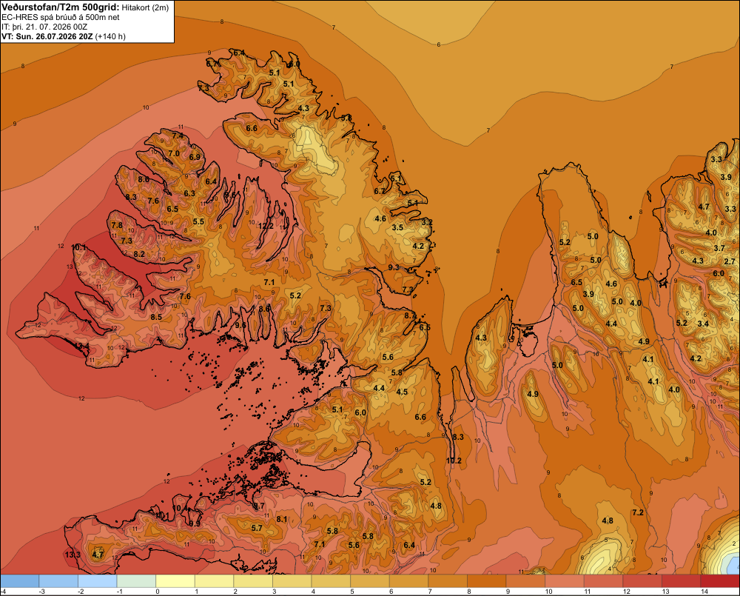Click the 7.2 temperature value
The image size is (740, 596).
pyautogui.click(x=638, y=512)
